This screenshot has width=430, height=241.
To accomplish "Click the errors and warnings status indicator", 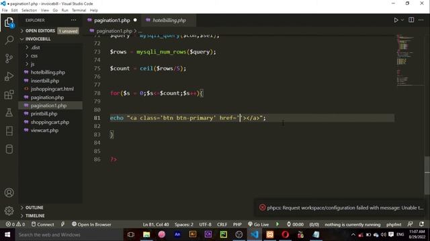I will pos(15,224).
